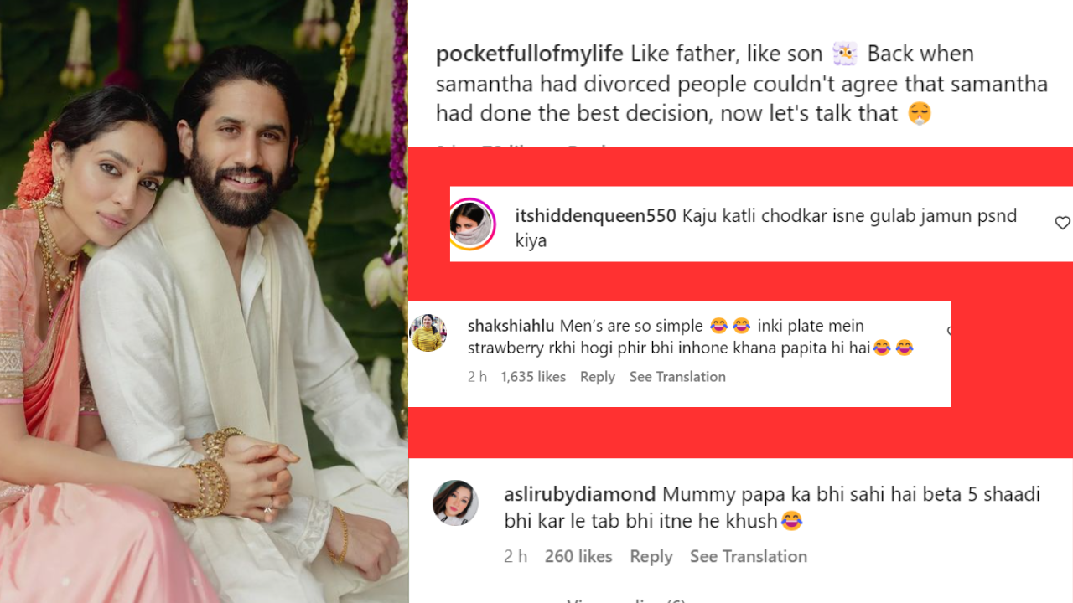See Translation of aslirubydiamond's comment
The image size is (1073, 603).
749,556
